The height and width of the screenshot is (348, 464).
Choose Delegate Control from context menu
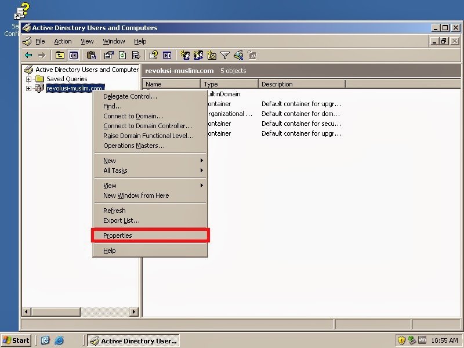(130, 96)
